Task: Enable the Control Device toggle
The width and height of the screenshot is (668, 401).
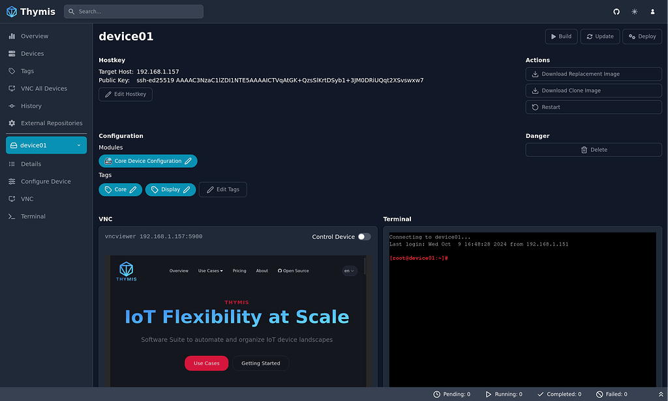Action: click(364, 237)
